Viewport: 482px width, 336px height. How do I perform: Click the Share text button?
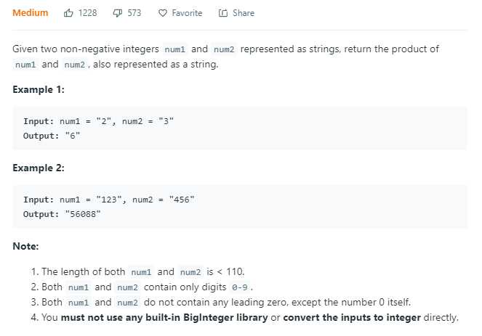pos(244,13)
